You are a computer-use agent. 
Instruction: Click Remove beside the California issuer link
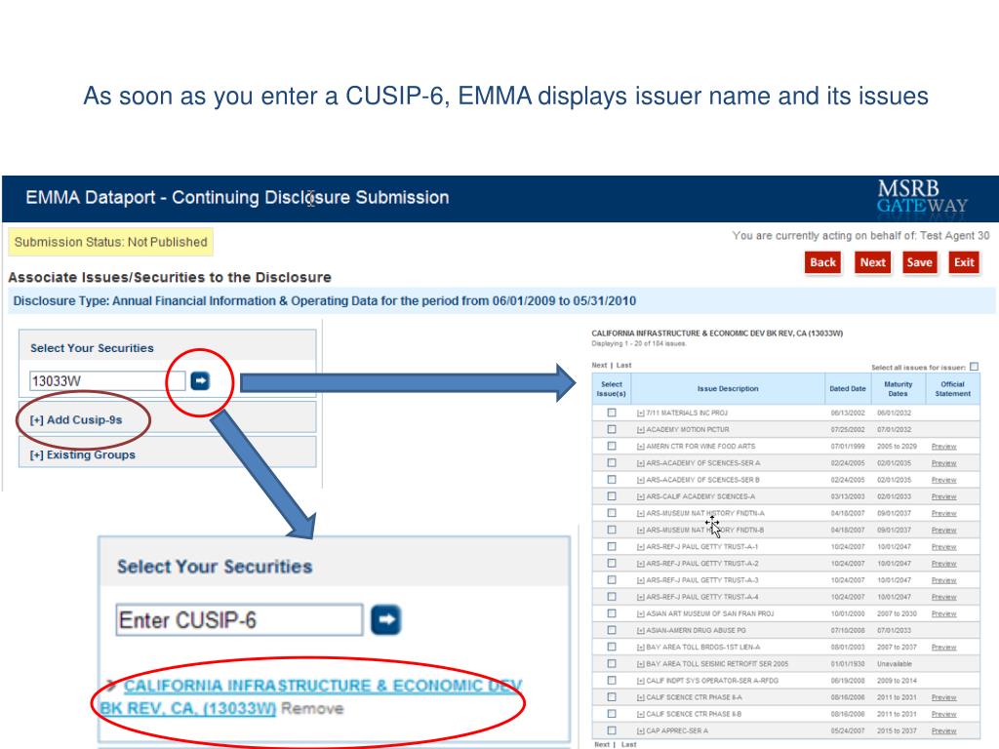312,708
